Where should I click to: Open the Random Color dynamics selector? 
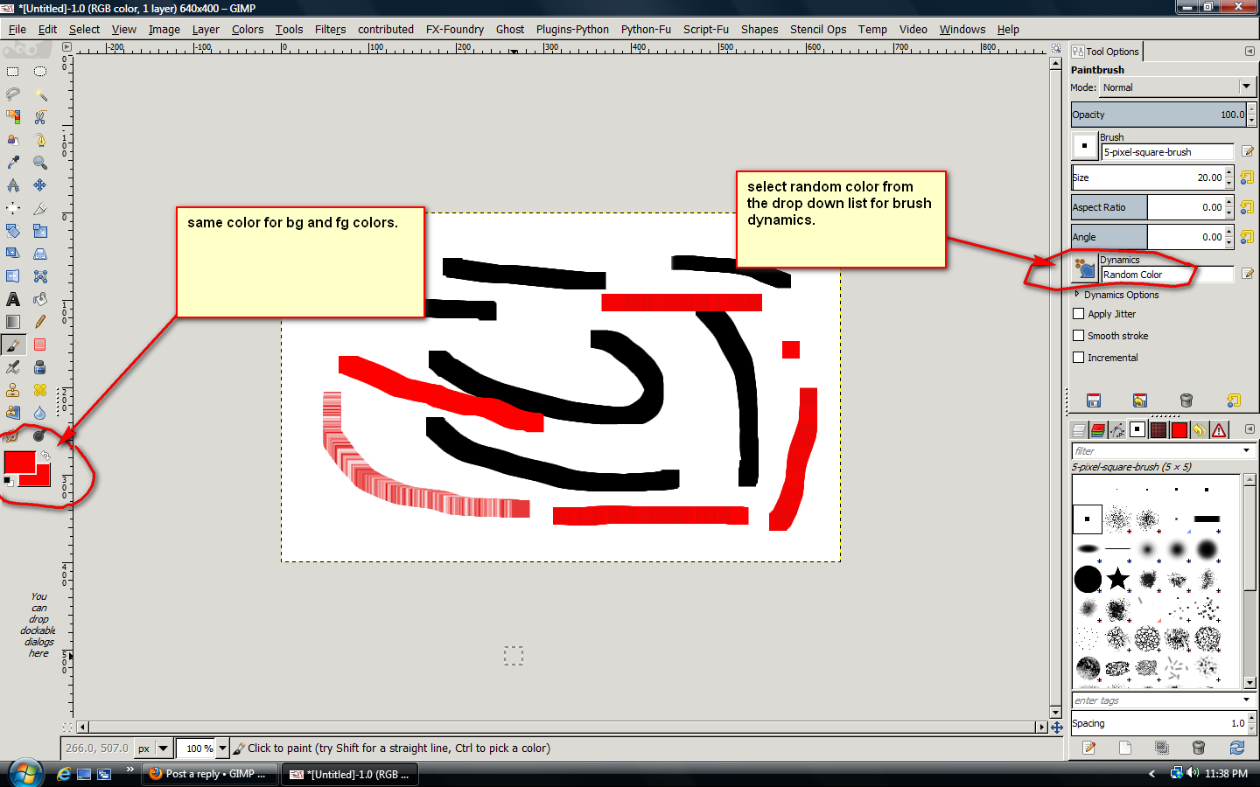[x=1167, y=275]
